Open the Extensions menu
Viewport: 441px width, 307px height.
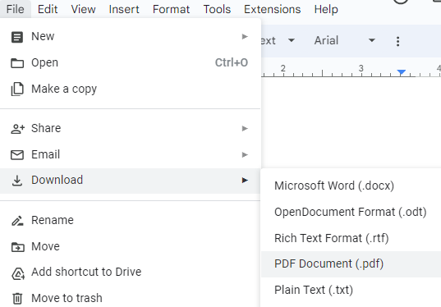tap(273, 9)
